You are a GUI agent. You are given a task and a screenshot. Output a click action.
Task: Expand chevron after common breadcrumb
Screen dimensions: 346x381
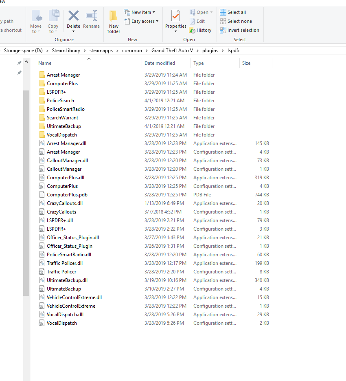point(147,51)
